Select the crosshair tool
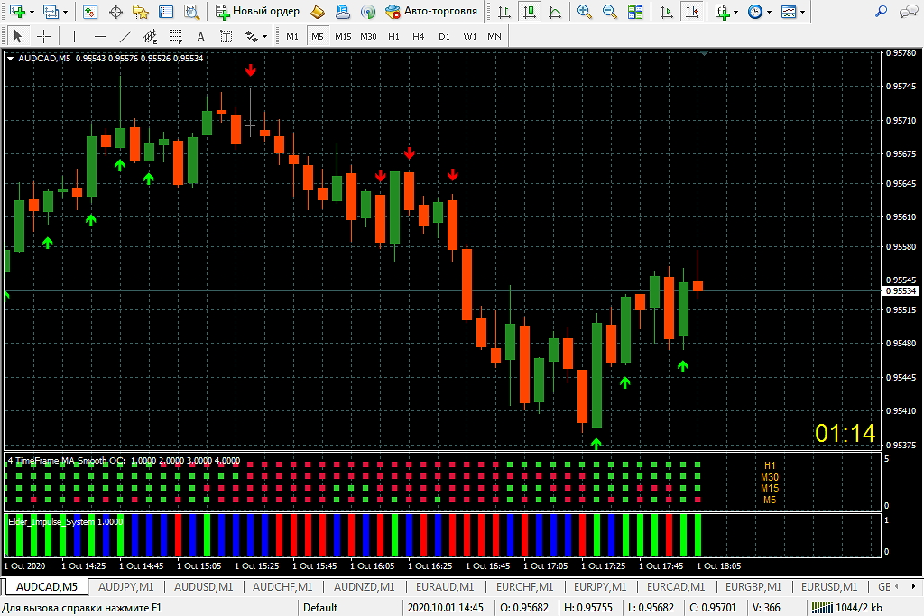The image size is (924, 616). coord(43,36)
